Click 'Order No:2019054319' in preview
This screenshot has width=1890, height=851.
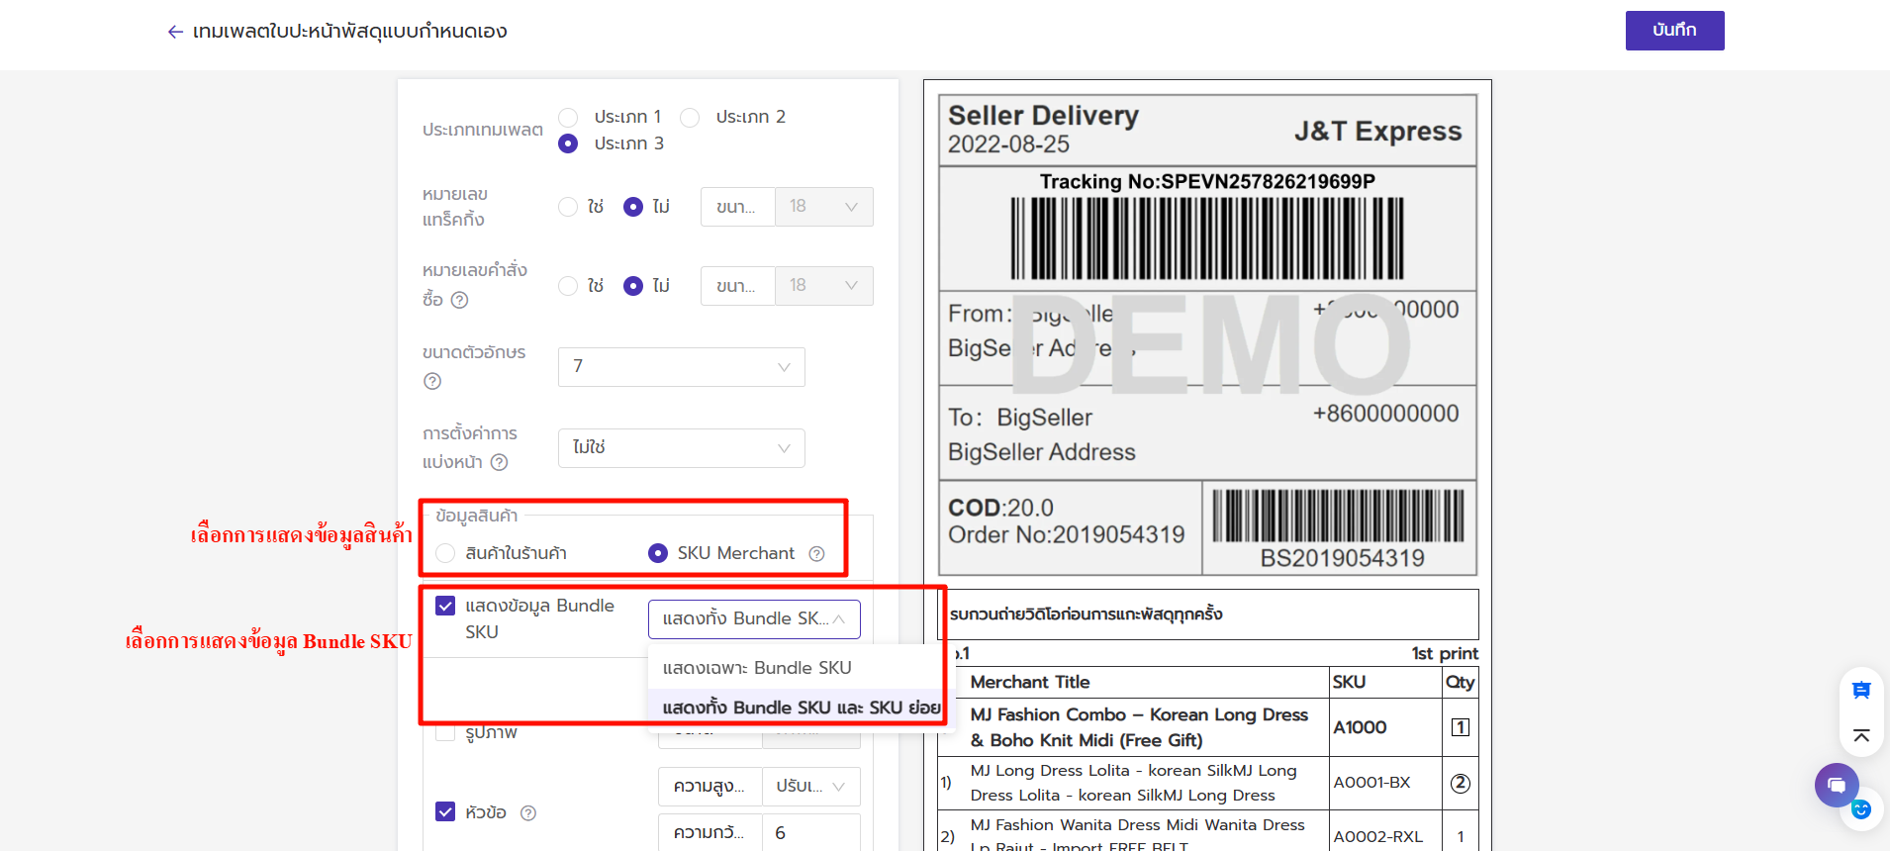1066,535
